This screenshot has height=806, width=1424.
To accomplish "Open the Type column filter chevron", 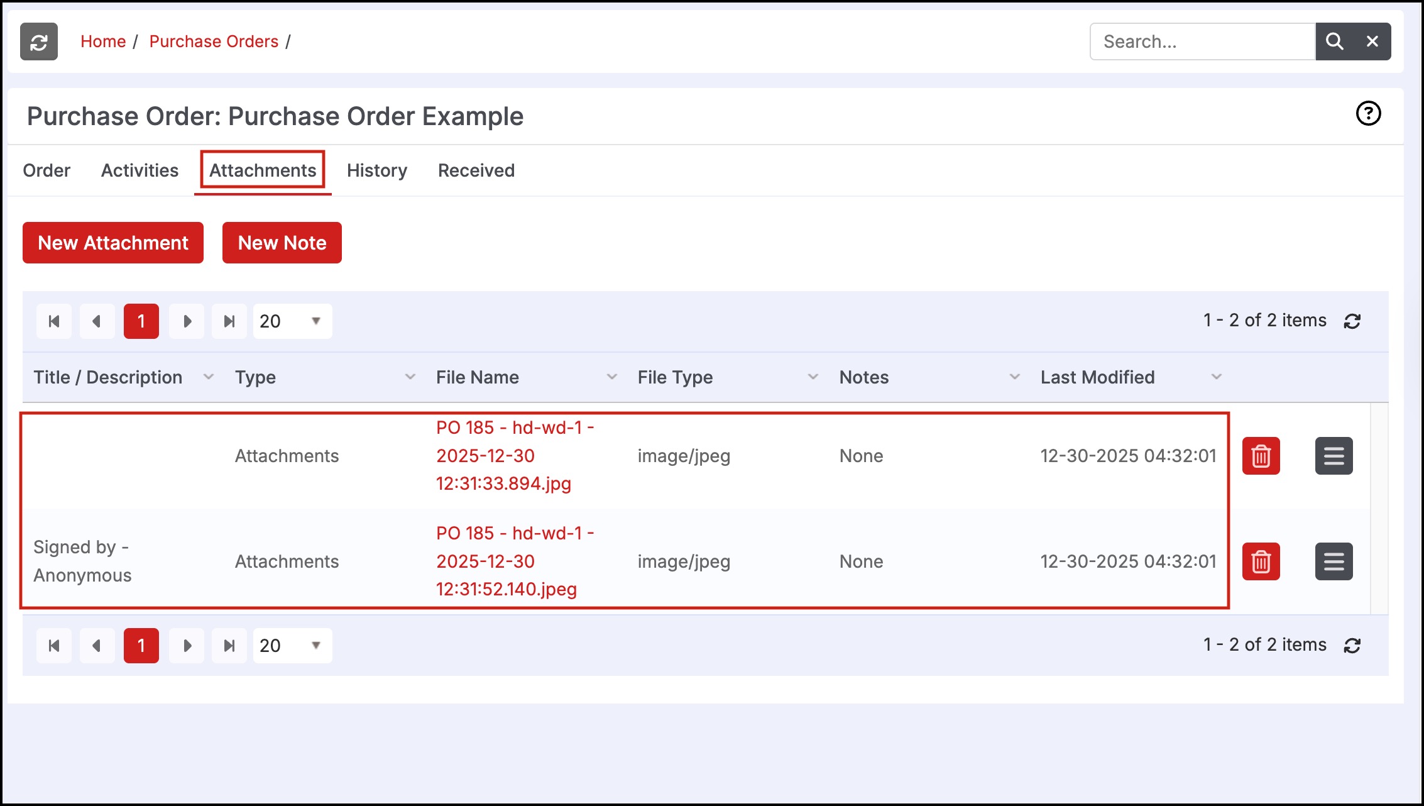I will coord(410,377).
